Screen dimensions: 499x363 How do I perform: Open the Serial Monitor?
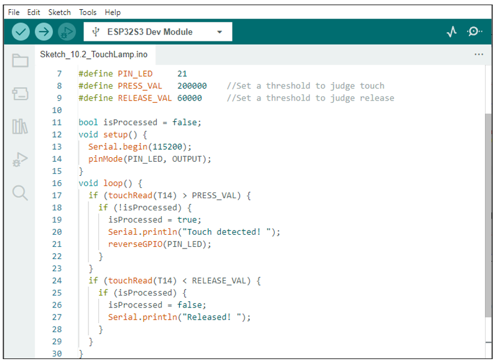click(x=474, y=31)
